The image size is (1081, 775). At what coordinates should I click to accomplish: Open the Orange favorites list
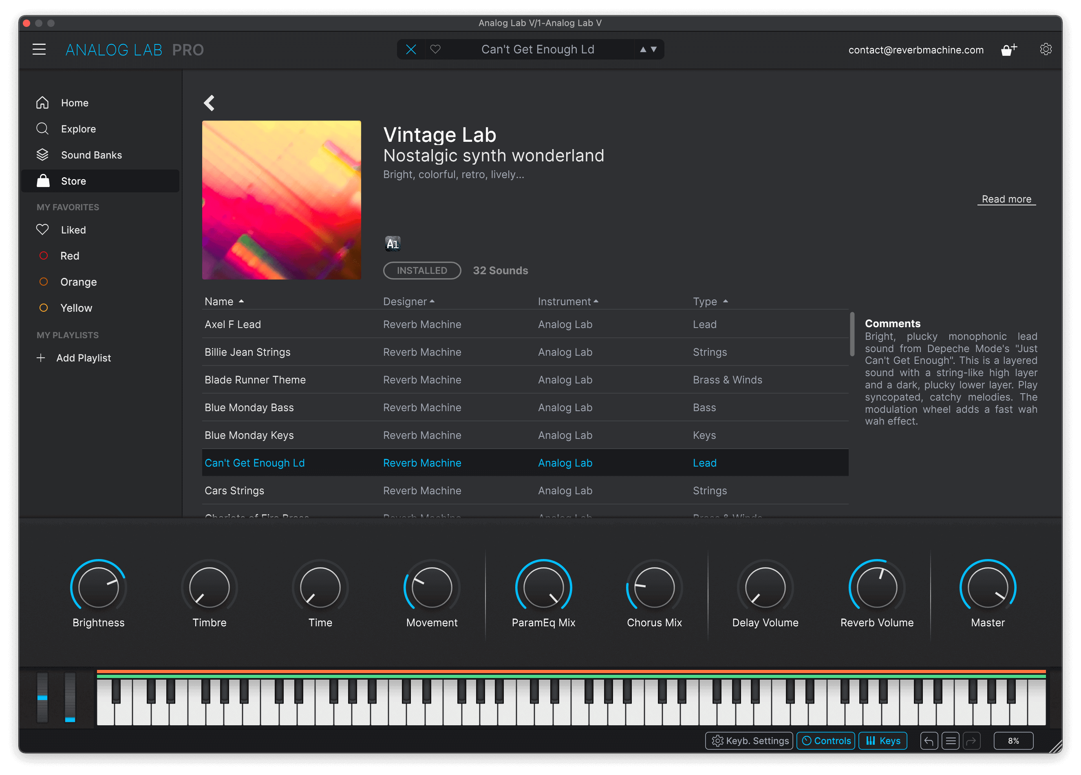(100, 282)
